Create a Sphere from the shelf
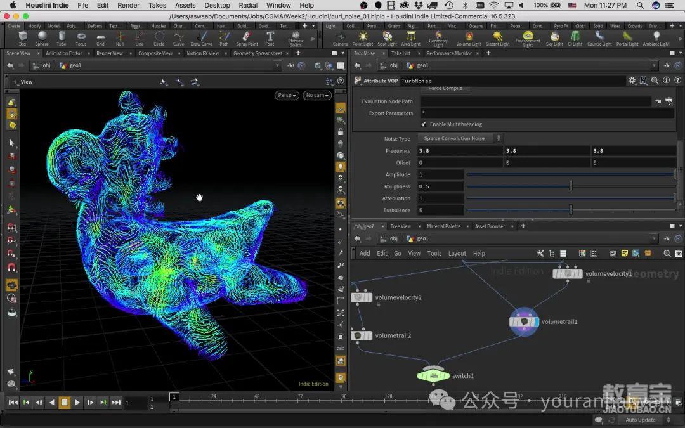The image size is (685, 428). click(x=42, y=38)
